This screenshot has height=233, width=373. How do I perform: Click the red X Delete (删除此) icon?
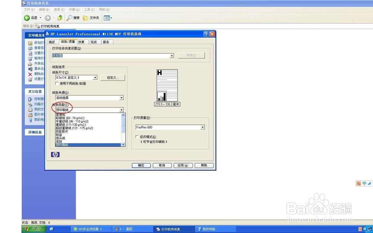click(x=30, y=74)
